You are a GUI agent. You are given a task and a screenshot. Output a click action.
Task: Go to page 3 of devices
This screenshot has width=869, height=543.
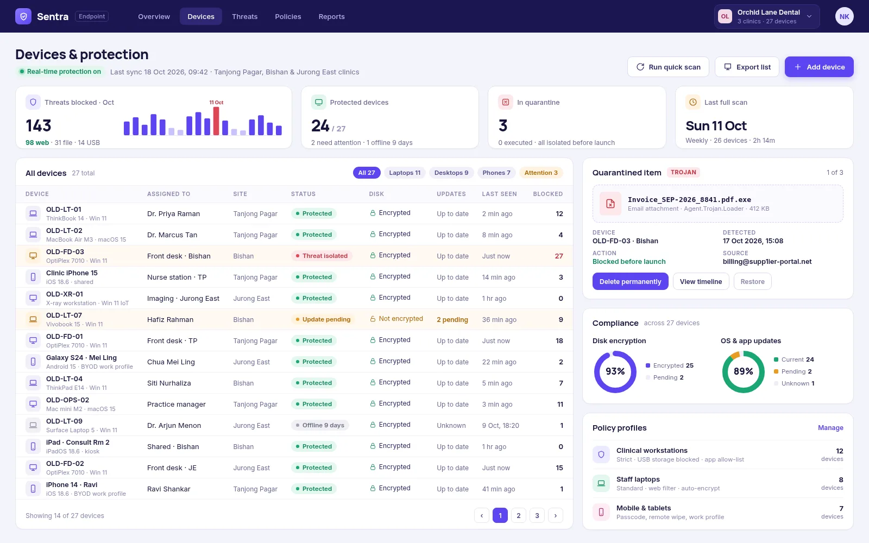pos(537,515)
